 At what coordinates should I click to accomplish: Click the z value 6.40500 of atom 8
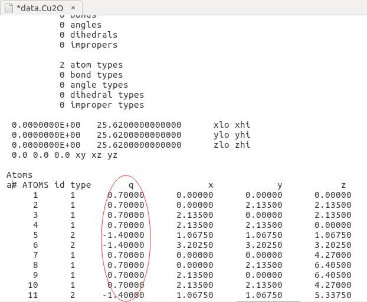(x=333, y=265)
